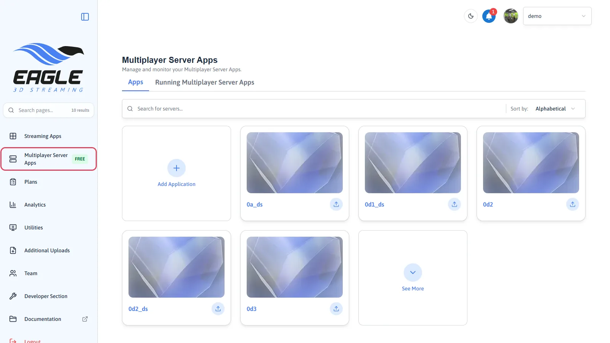The width and height of the screenshot is (610, 343).
Task: Click the upload icon on 0d2 card
Action: [x=573, y=204]
